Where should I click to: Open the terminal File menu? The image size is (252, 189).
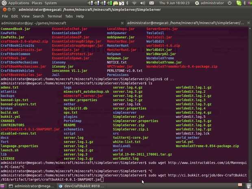tap(5, 16)
